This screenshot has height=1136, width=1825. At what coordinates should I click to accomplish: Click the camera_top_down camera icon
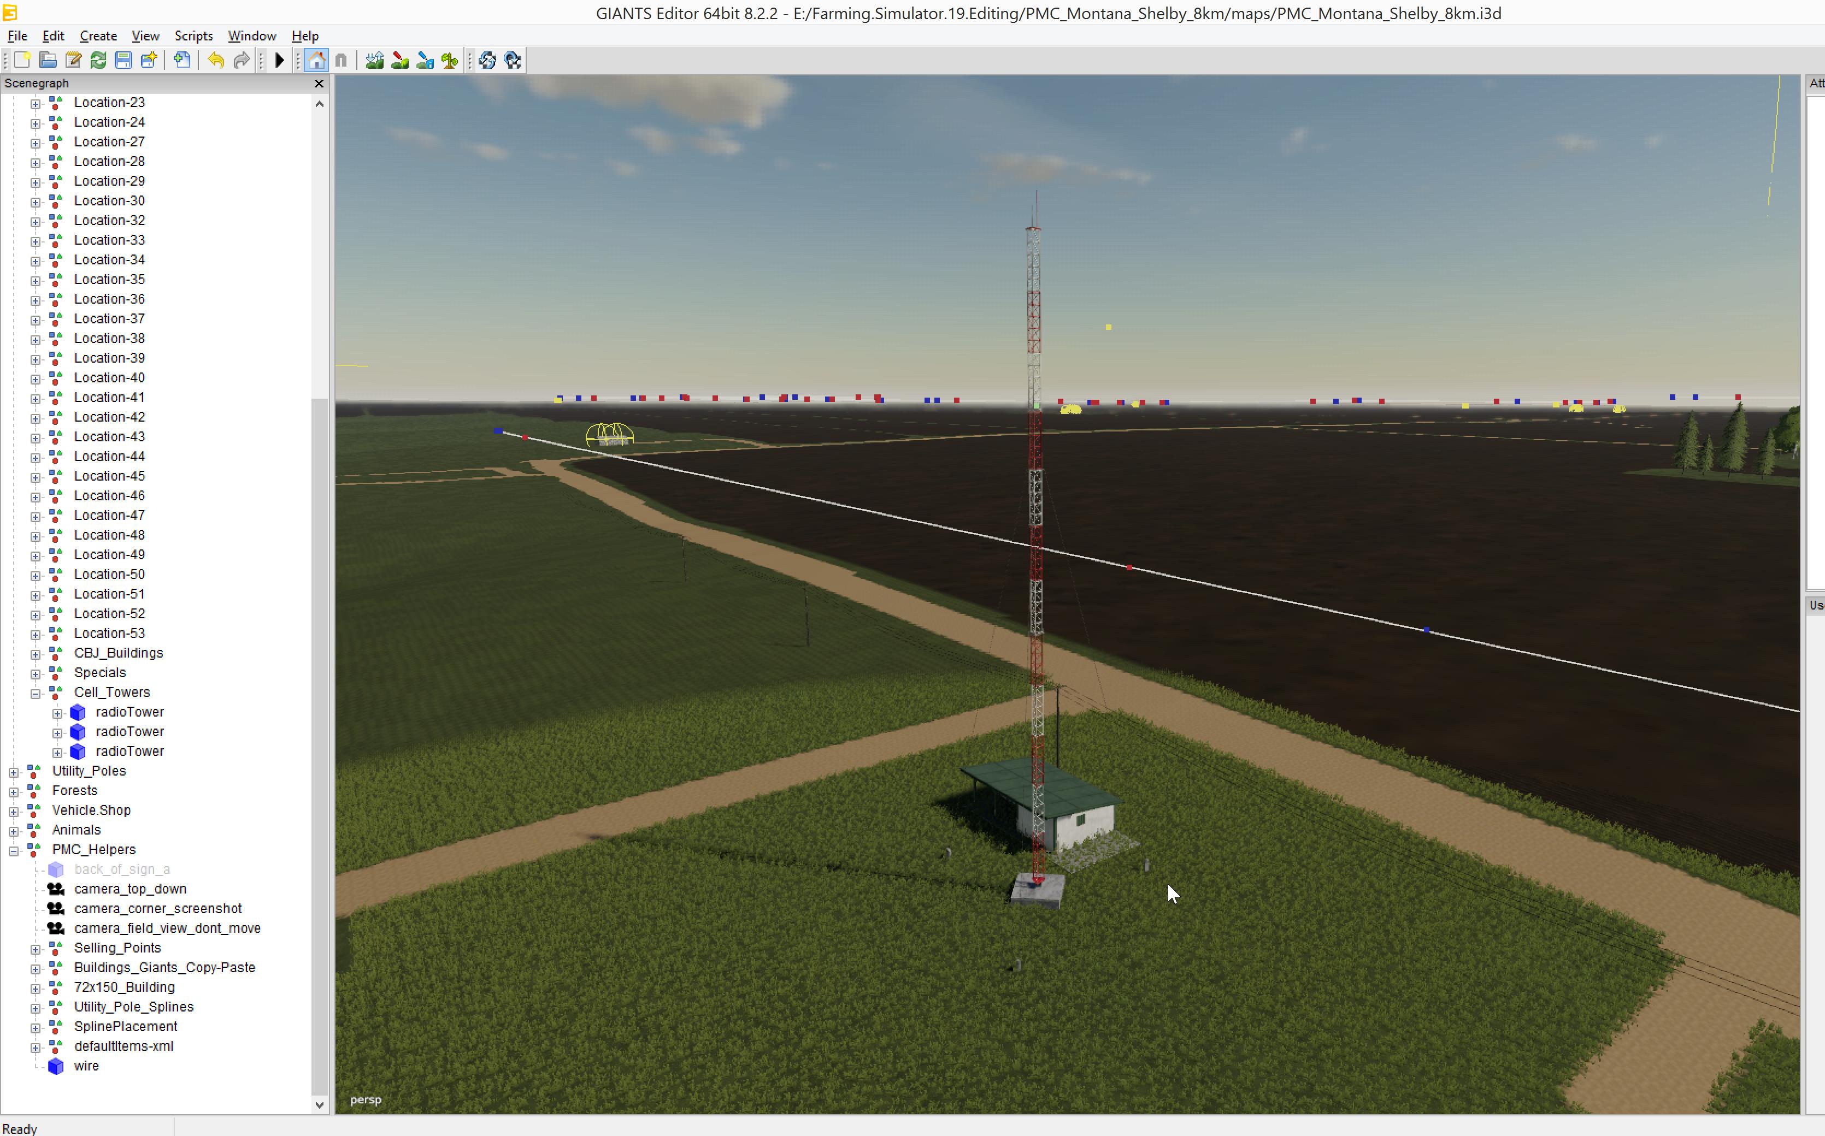(56, 889)
